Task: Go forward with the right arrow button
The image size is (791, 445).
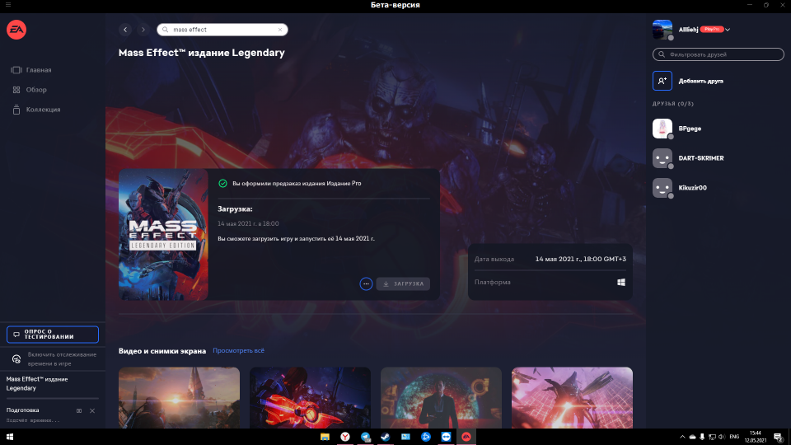Action: coord(143,30)
